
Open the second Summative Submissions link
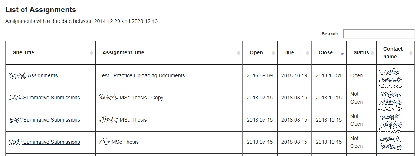[52, 120]
